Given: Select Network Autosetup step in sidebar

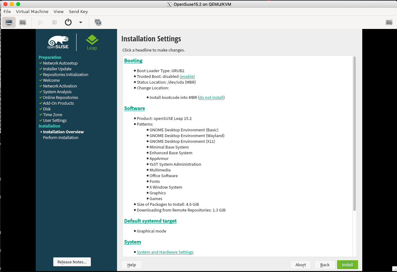Looking at the screenshot, I should [x=60, y=63].
